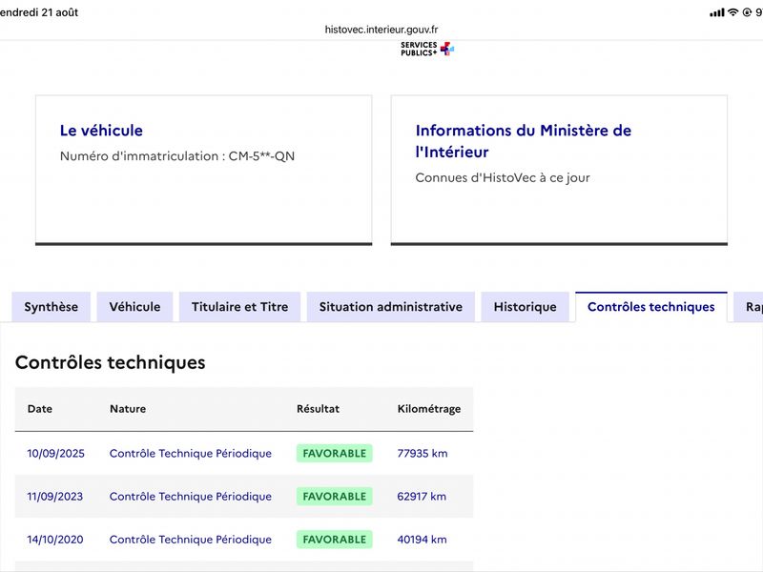Click the Le véhicule card heading

coord(101,131)
